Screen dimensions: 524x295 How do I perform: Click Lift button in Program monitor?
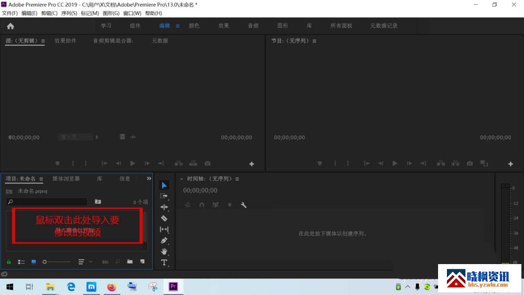(x=441, y=163)
